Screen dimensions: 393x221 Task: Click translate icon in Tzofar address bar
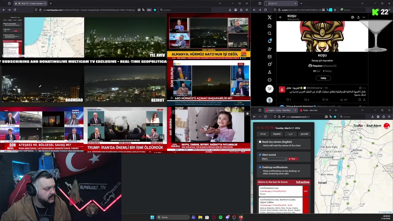[330, 117]
